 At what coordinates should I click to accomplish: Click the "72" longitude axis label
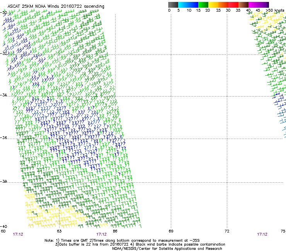pos(227,231)
